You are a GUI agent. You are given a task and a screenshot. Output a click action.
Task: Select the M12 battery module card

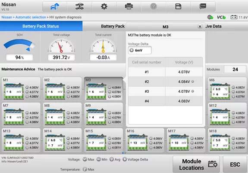(x=227, y=114)
